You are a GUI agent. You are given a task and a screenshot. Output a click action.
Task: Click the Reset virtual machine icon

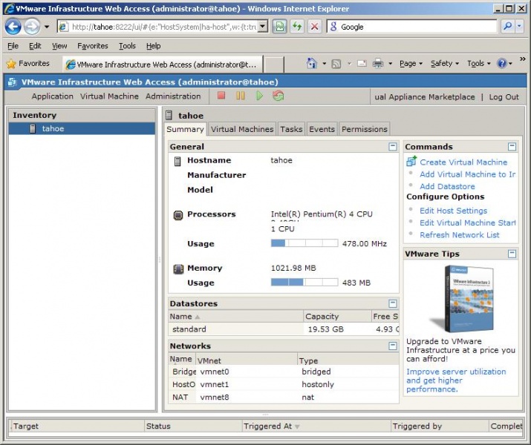click(278, 96)
